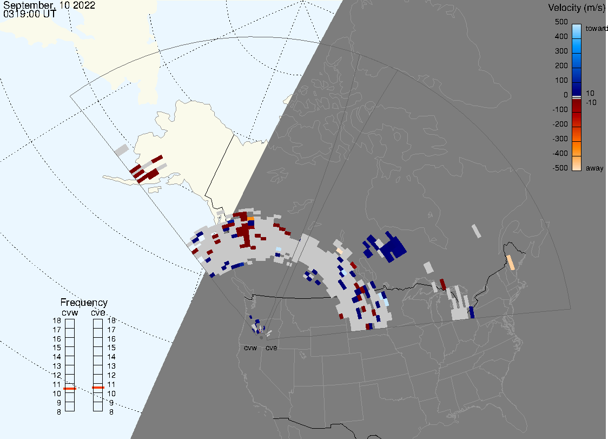This screenshot has height=439, width=608.
Task: Click the 'toward' label on velocity legend
Action: [596, 28]
